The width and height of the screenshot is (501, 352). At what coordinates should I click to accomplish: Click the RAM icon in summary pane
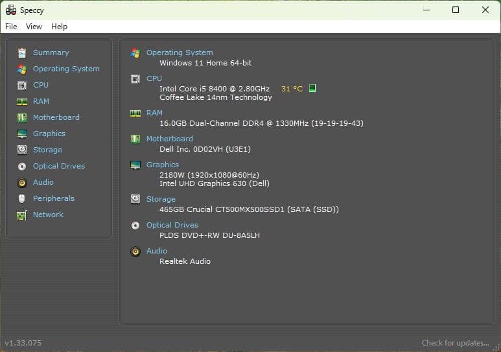pos(135,113)
